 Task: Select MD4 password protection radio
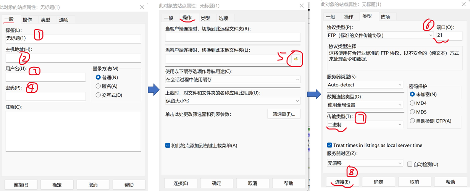point(412,103)
